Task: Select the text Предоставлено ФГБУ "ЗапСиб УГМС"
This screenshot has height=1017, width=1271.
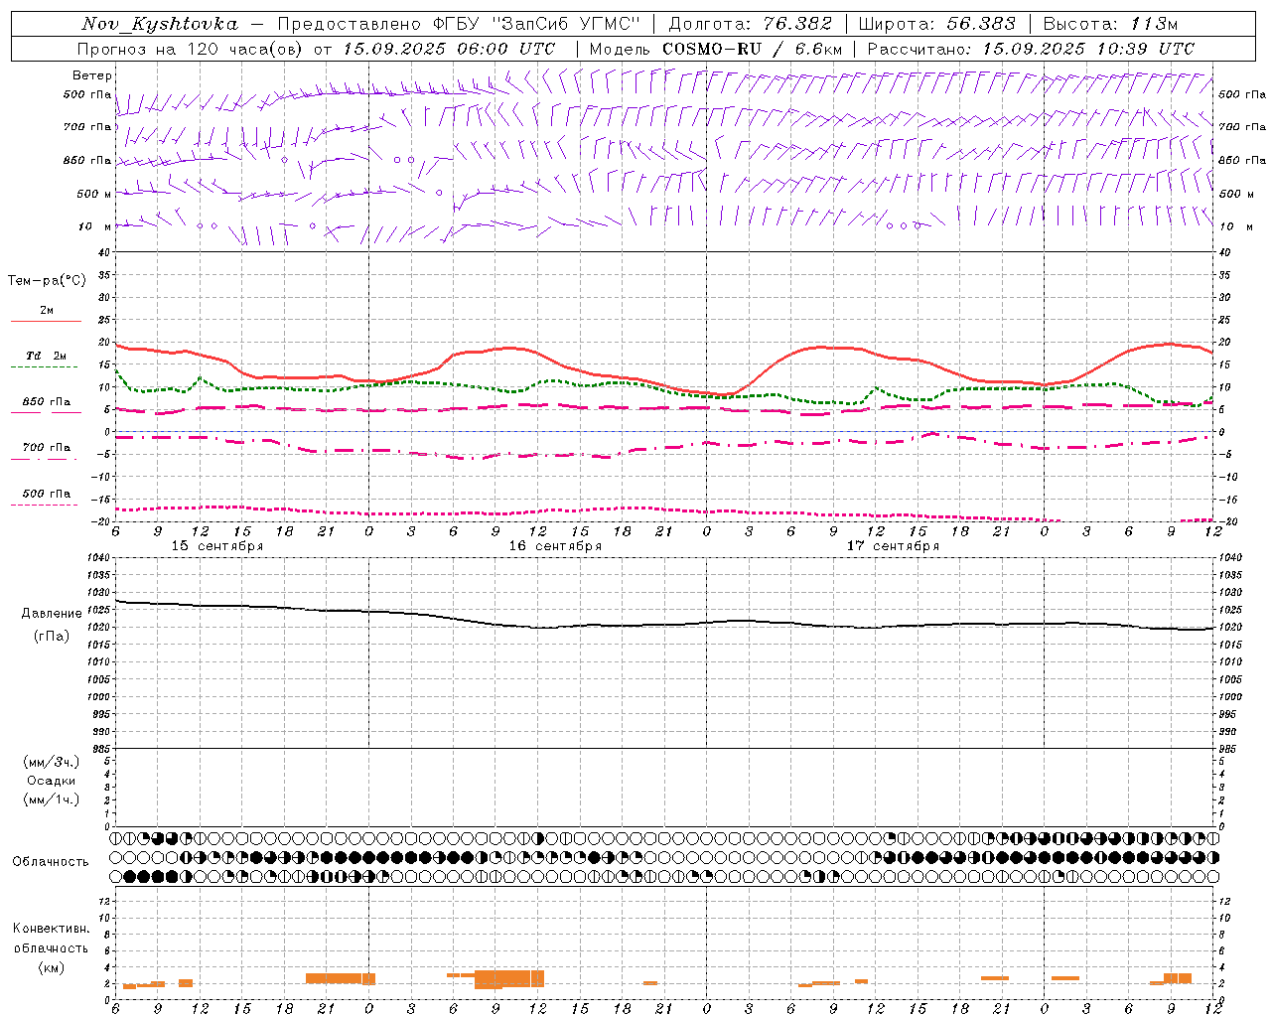Action: (x=459, y=24)
